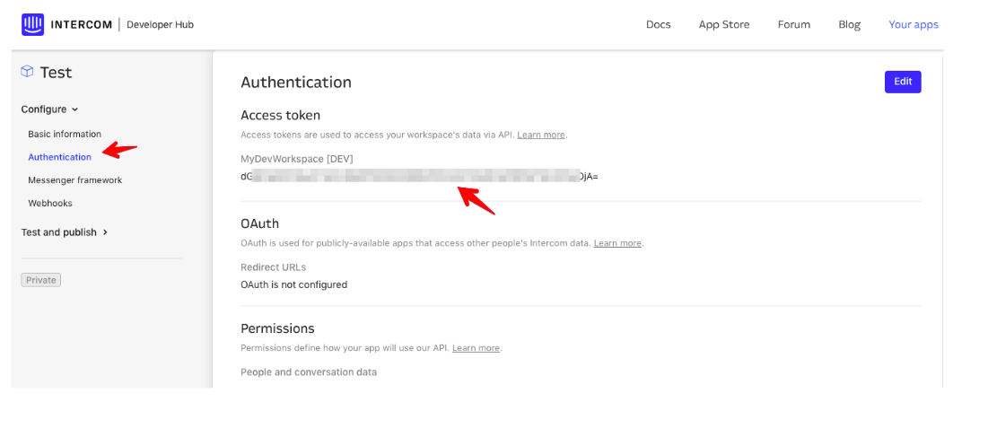Click the Access token heading
The width and height of the screenshot is (988, 428).
tap(280, 115)
